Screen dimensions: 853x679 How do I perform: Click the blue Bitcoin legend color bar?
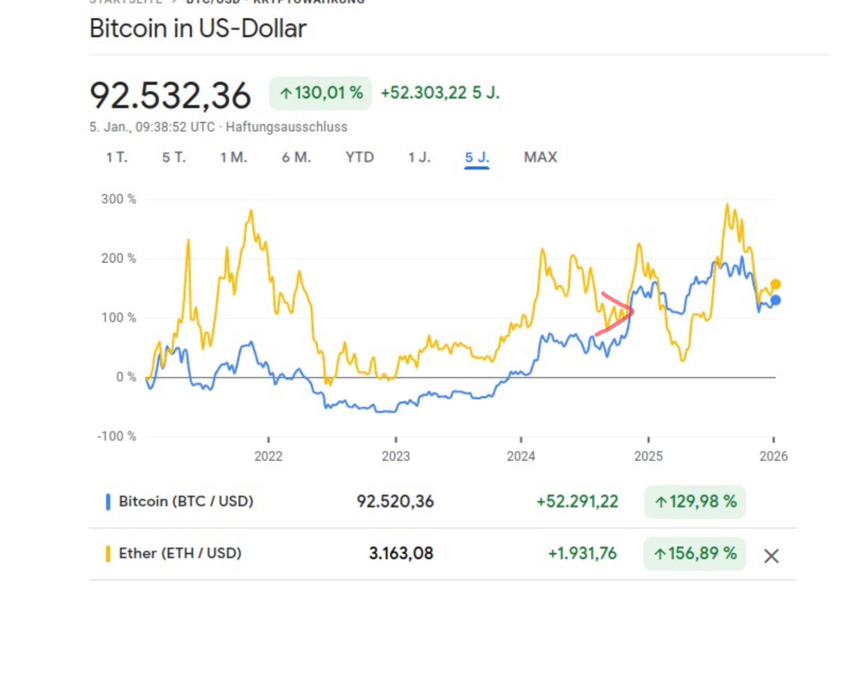tap(108, 502)
